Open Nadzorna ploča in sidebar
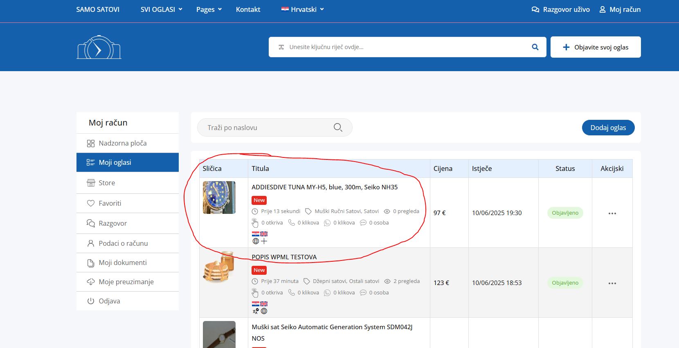This screenshot has width=679, height=348. point(122,143)
